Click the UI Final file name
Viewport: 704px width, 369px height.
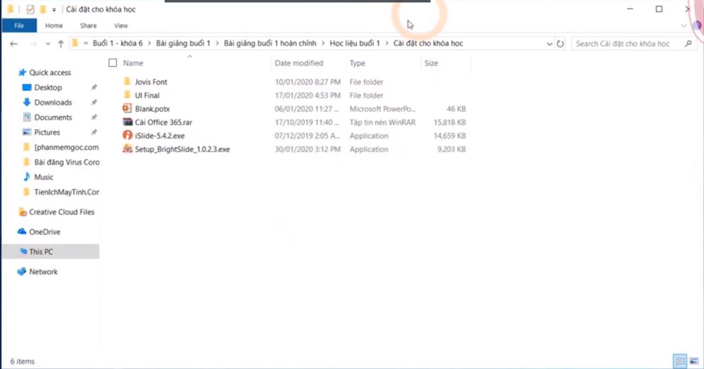(147, 95)
